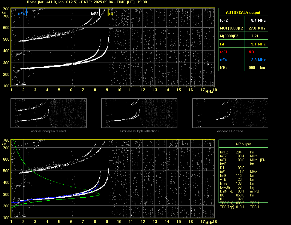Screen dimensions: 291x225
Task: Click the foF2 value '8.4 MHz'
Action: point(258,20)
